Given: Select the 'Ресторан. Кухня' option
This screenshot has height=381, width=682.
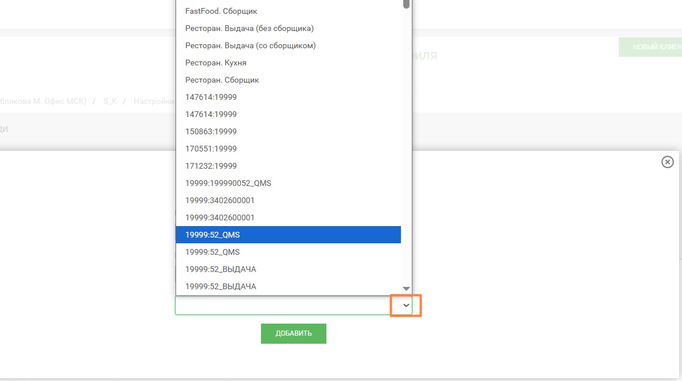Looking at the screenshot, I should coord(216,63).
